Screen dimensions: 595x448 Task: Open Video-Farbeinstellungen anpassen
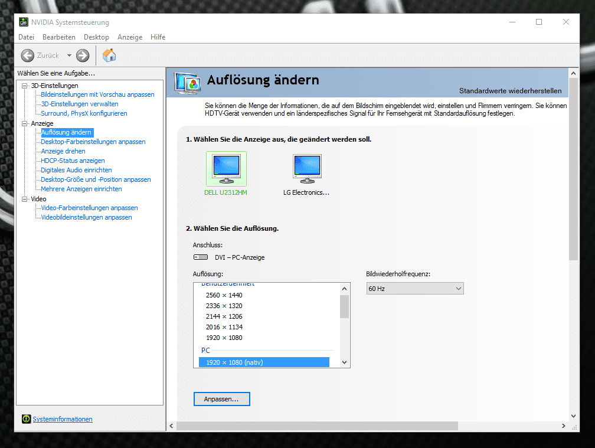[x=89, y=208]
